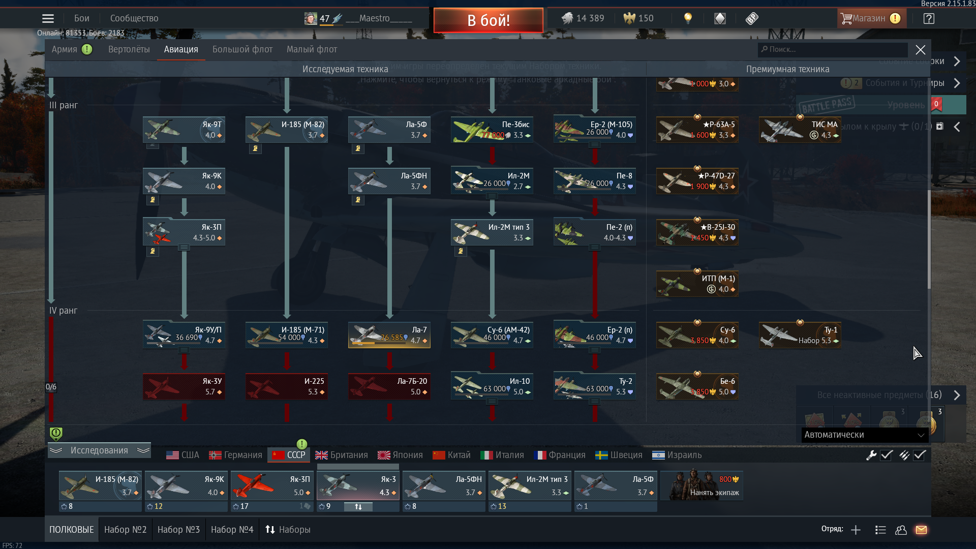976x549 pixels.
Task: Open the Сообщество menu
Action: pyautogui.click(x=134, y=18)
